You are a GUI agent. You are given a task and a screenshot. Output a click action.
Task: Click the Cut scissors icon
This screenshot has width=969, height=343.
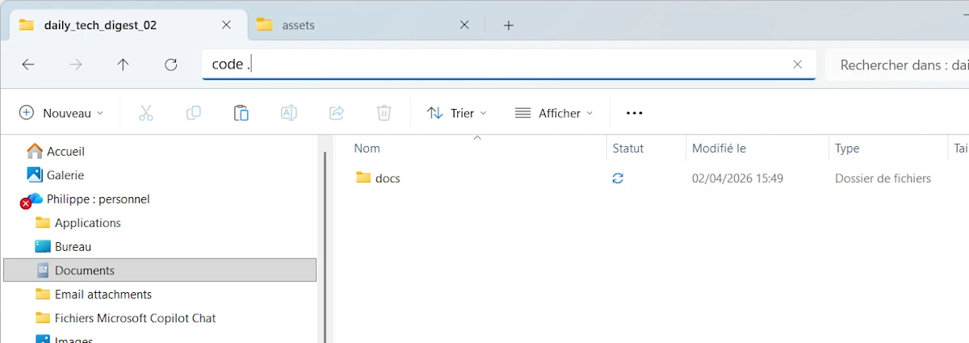pyautogui.click(x=146, y=113)
